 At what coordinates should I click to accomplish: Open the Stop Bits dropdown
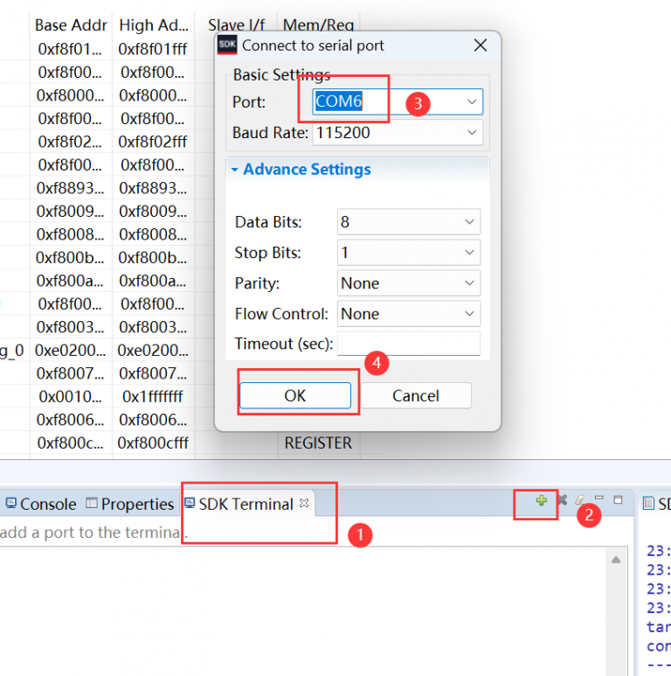[469, 253]
